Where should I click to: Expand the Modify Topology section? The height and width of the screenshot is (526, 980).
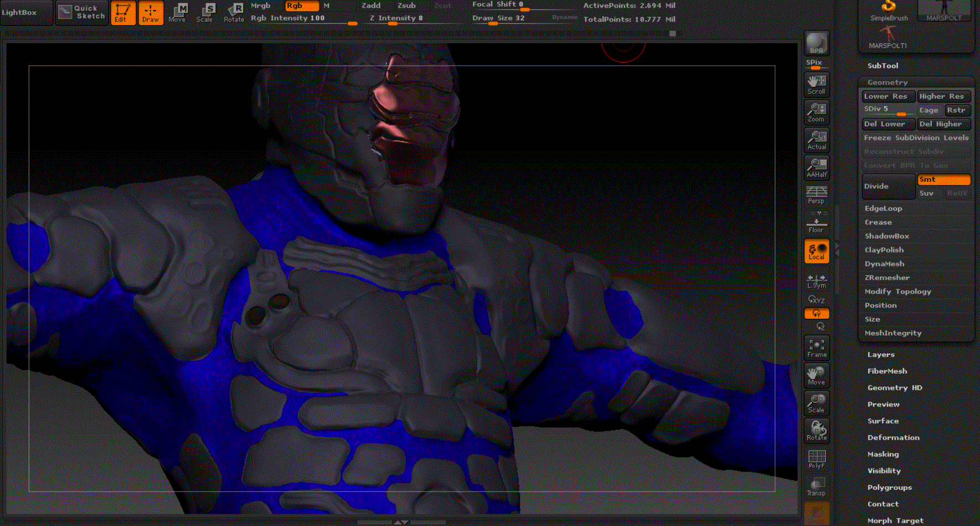pyautogui.click(x=898, y=292)
